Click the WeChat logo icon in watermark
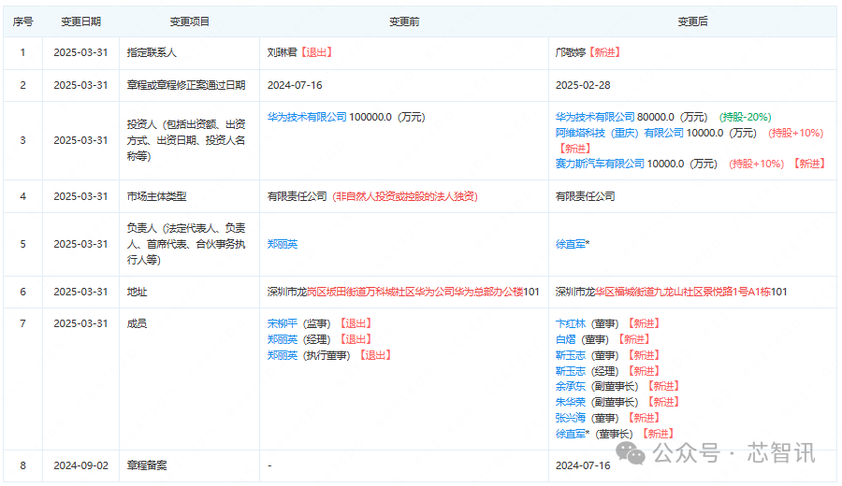Screen dimensions: 842x486 pyautogui.click(x=631, y=453)
